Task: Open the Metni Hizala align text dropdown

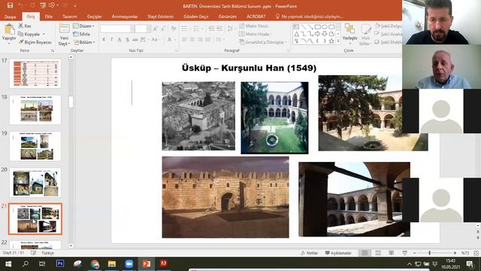Action: click(x=256, y=34)
